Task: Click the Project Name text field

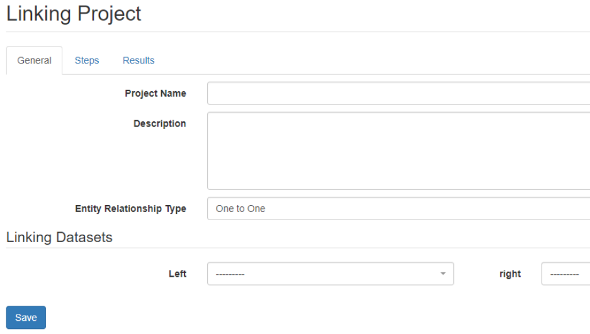Action: click(398, 93)
